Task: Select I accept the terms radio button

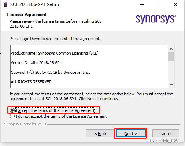Action: 12,110
